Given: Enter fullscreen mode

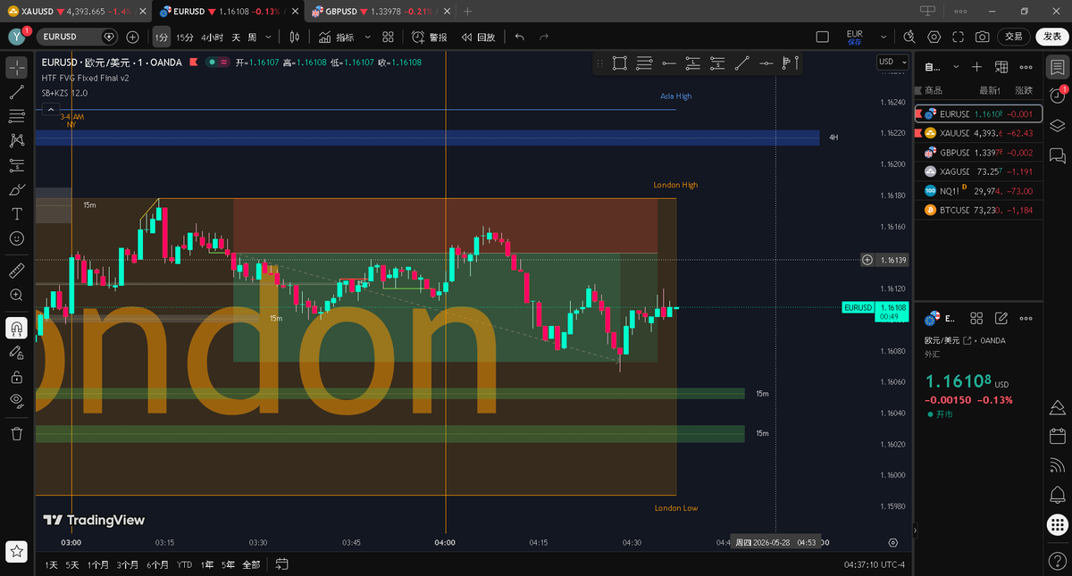Looking at the screenshot, I should (958, 37).
